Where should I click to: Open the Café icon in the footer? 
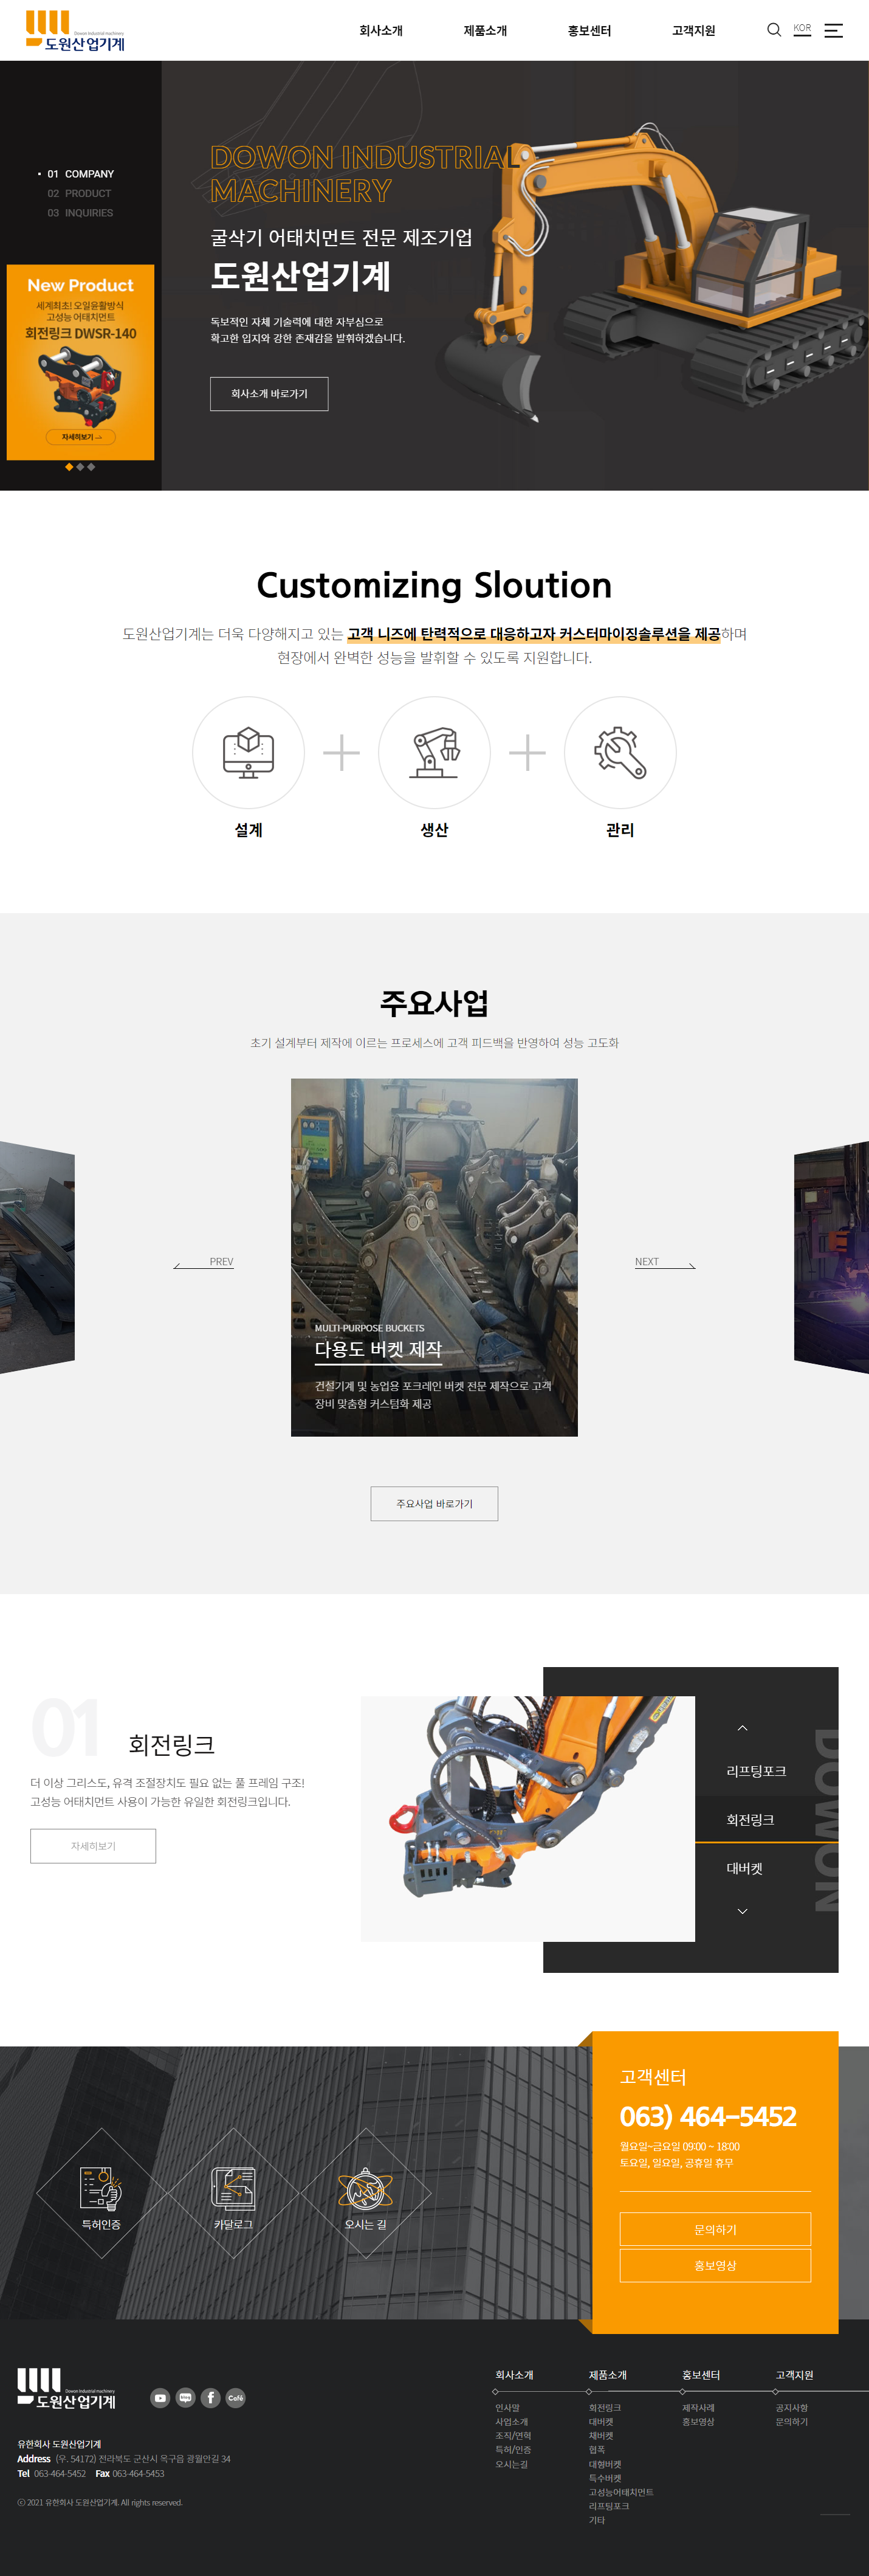pyautogui.click(x=235, y=2398)
